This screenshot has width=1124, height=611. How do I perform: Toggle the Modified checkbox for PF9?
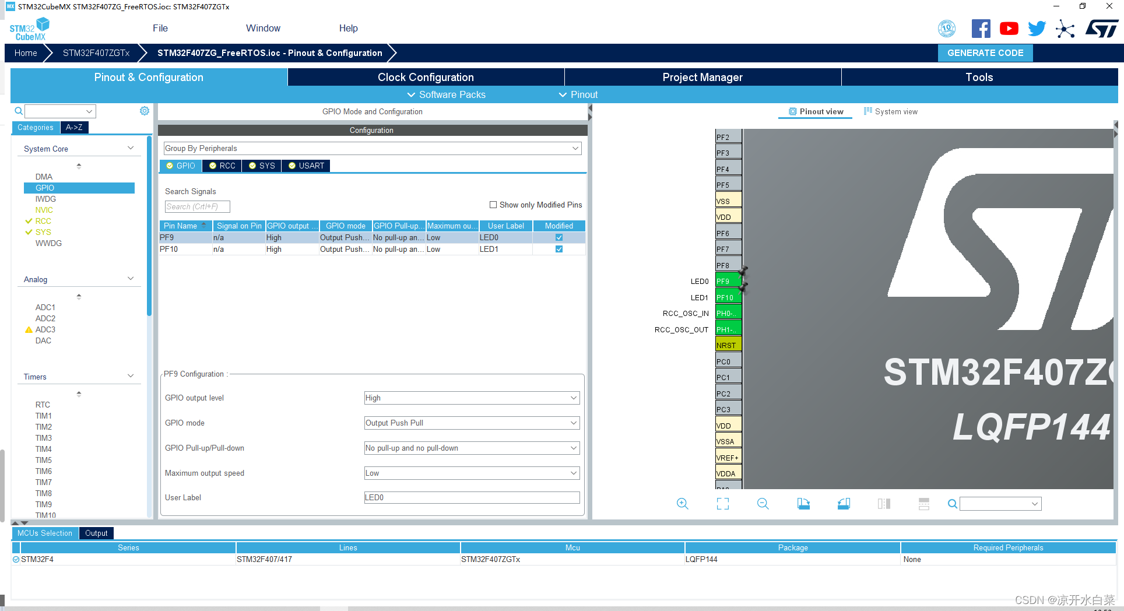coord(559,237)
